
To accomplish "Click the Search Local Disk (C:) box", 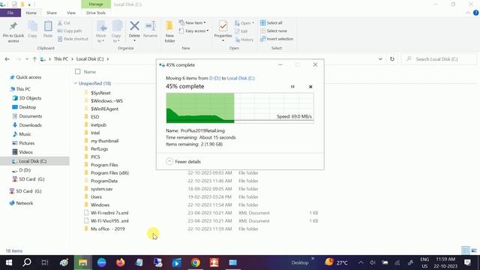I will click(x=439, y=59).
